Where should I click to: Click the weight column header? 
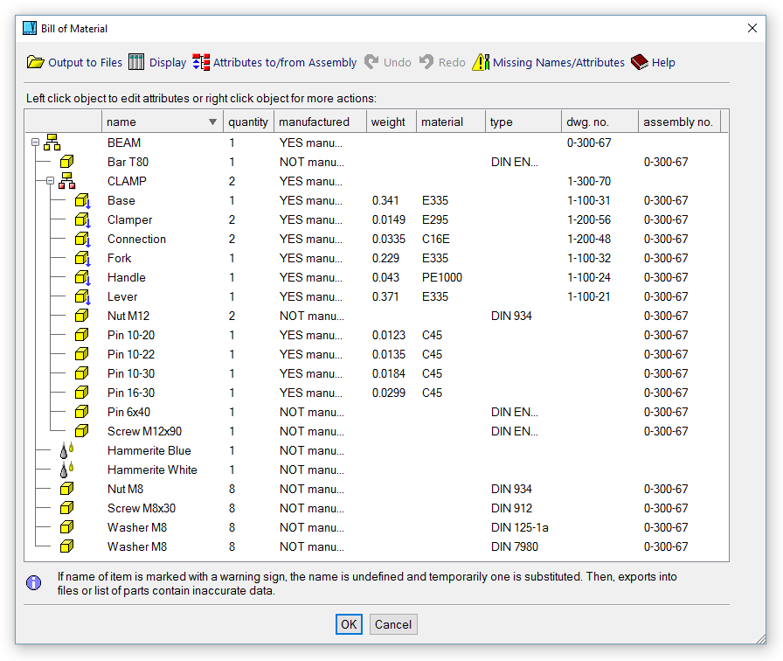(x=389, y=122)
